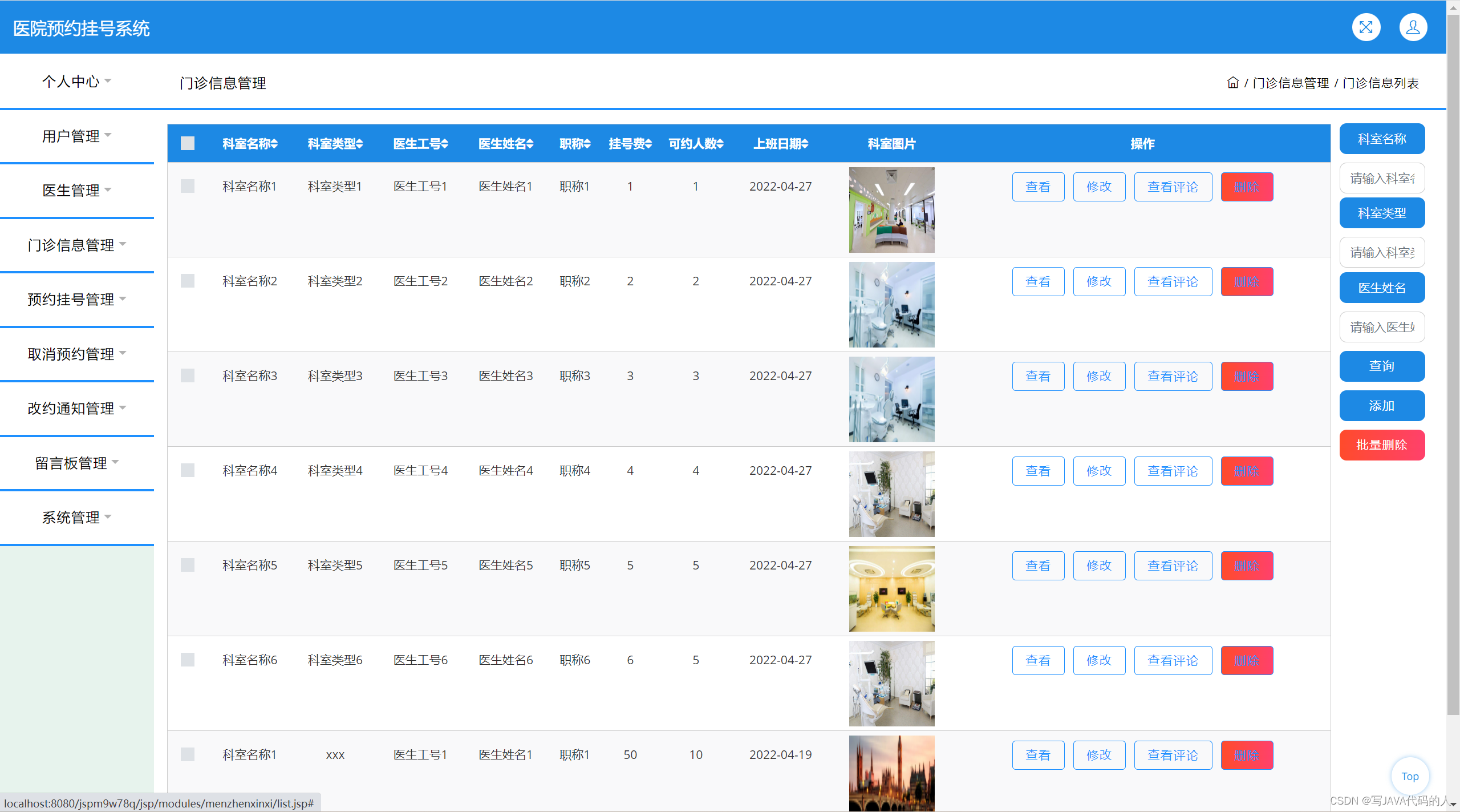The height and width of the screenshot is (812, 1460).
Task: Open the yellow hall thumbnail for 科室名称5
Action: pyautogui.click(x=891, y=589)
